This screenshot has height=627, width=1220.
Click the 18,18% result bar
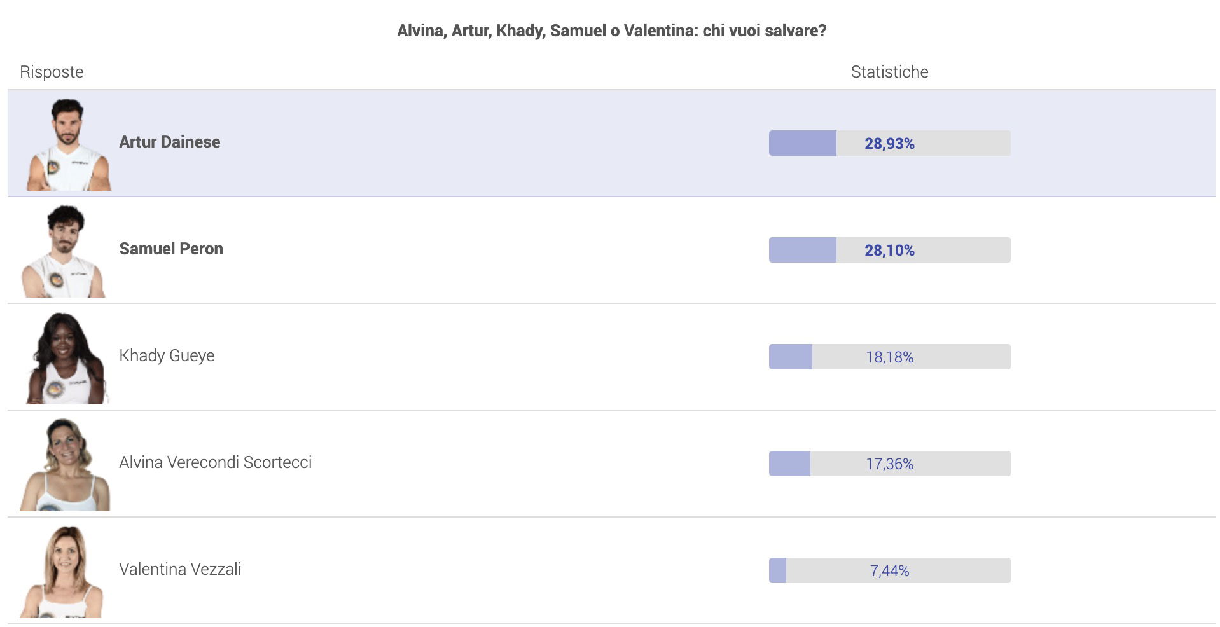[889, 357]
